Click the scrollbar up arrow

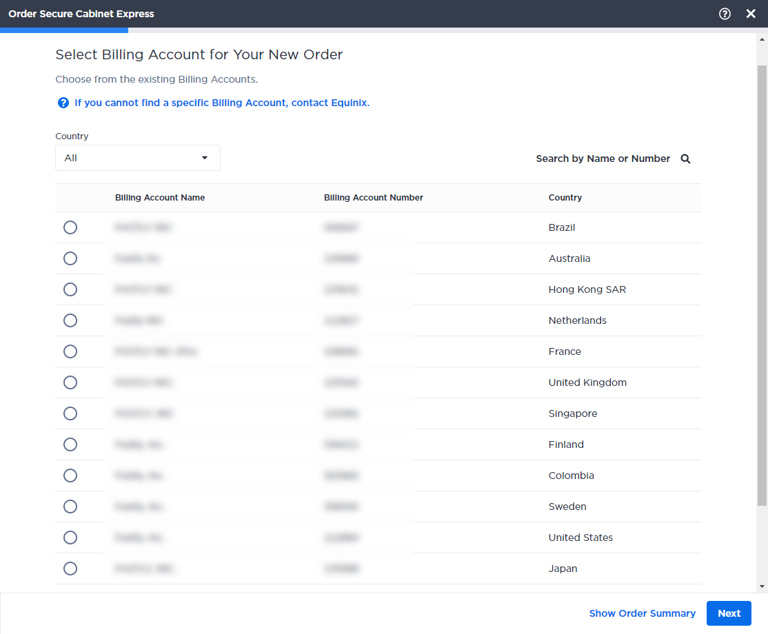pos(762,40)
